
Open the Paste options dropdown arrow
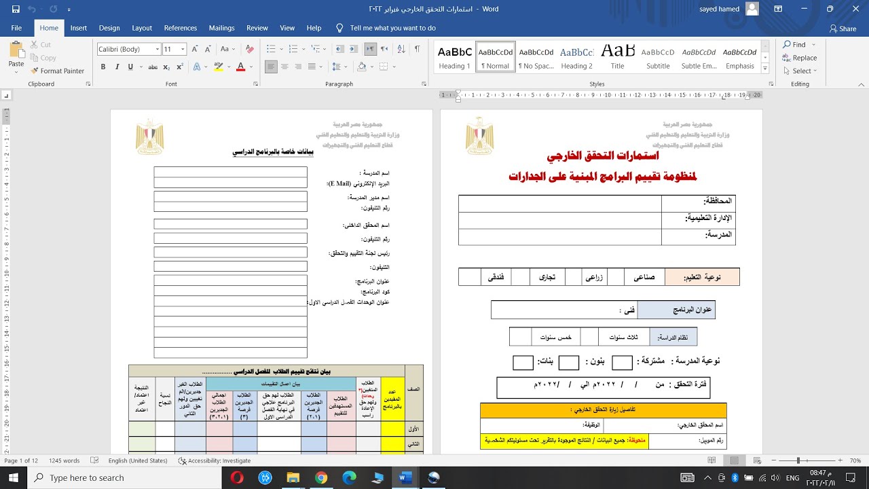click(16, 72)
